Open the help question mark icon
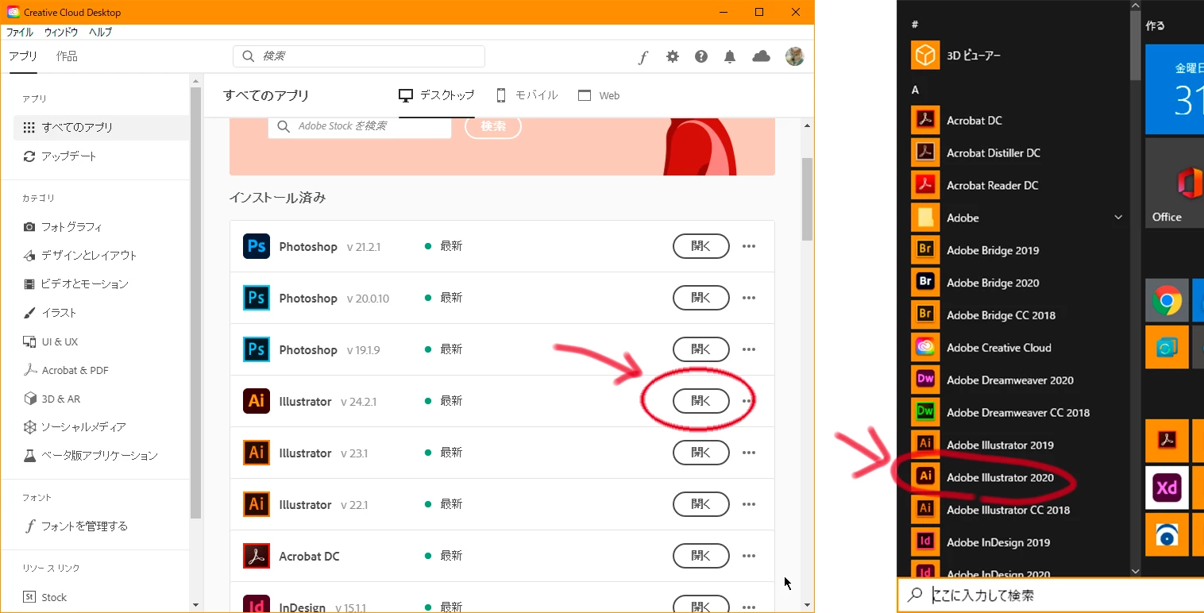 coord(701,56)
